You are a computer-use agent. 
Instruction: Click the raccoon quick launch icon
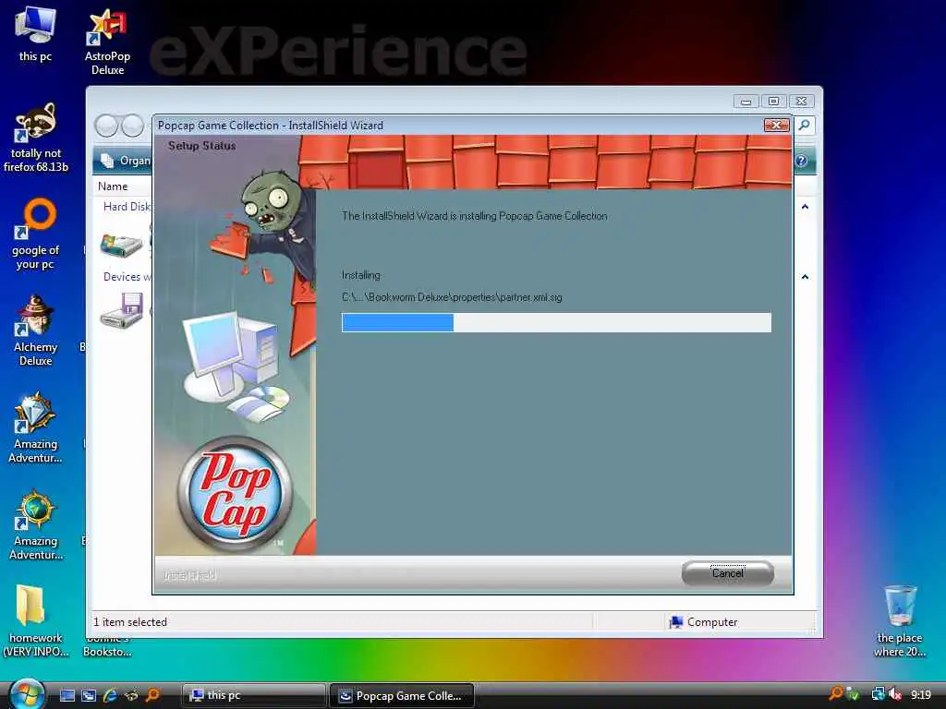point(131,695)
